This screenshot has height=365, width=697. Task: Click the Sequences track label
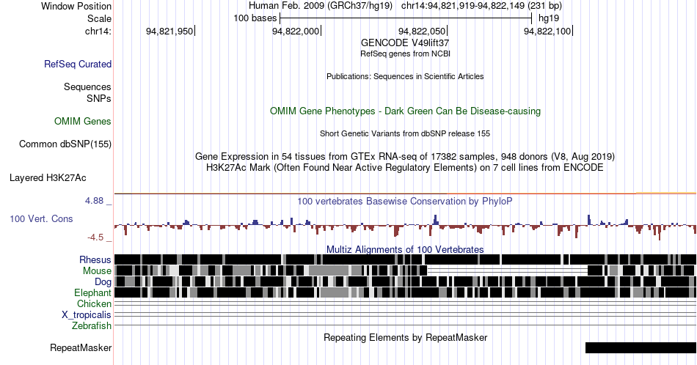[87, 86]
